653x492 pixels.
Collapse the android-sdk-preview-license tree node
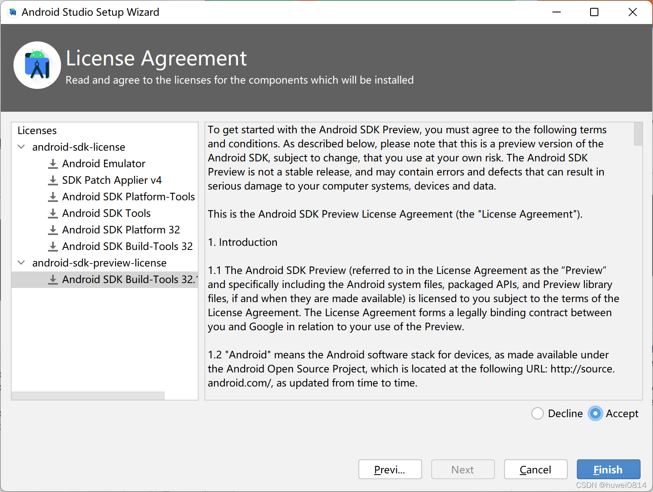(22, 263)
